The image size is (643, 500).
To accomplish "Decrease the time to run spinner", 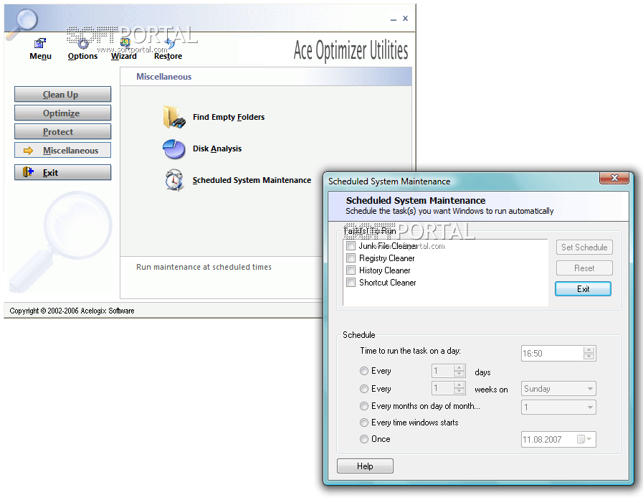I will pyautogui.click(x=589, y=357).
